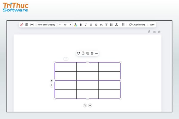179x119 pixels.
Task: Decrease font size with minus button
Action: pos(60,25)
